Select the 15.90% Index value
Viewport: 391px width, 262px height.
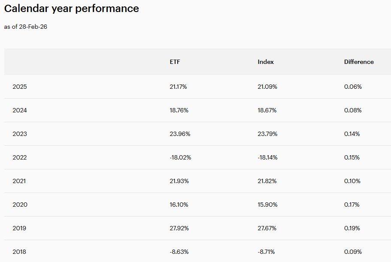click(267, 205)
